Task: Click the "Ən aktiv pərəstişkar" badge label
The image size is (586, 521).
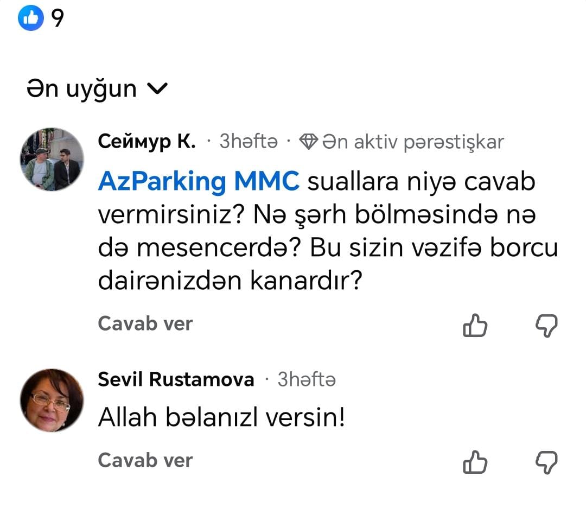Action: [x=412, y=142]
